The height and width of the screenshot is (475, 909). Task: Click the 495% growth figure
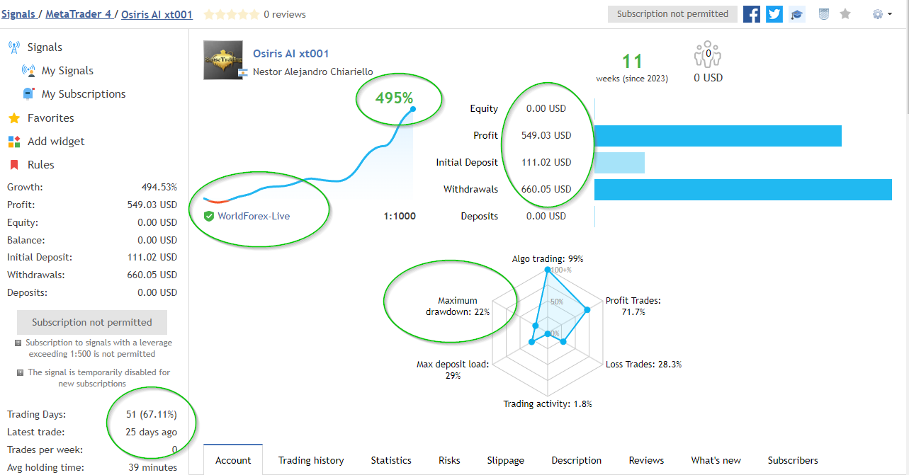coord(394,98)
